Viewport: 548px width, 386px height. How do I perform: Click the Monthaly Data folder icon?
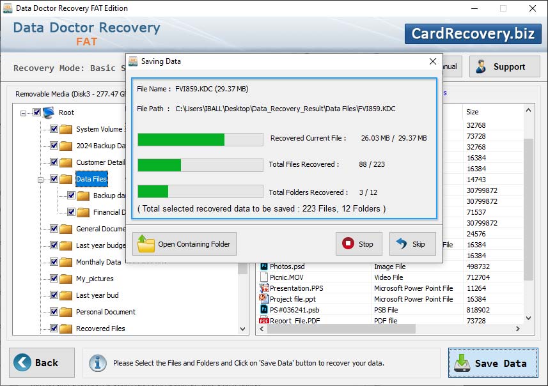(x=66, y=262)
